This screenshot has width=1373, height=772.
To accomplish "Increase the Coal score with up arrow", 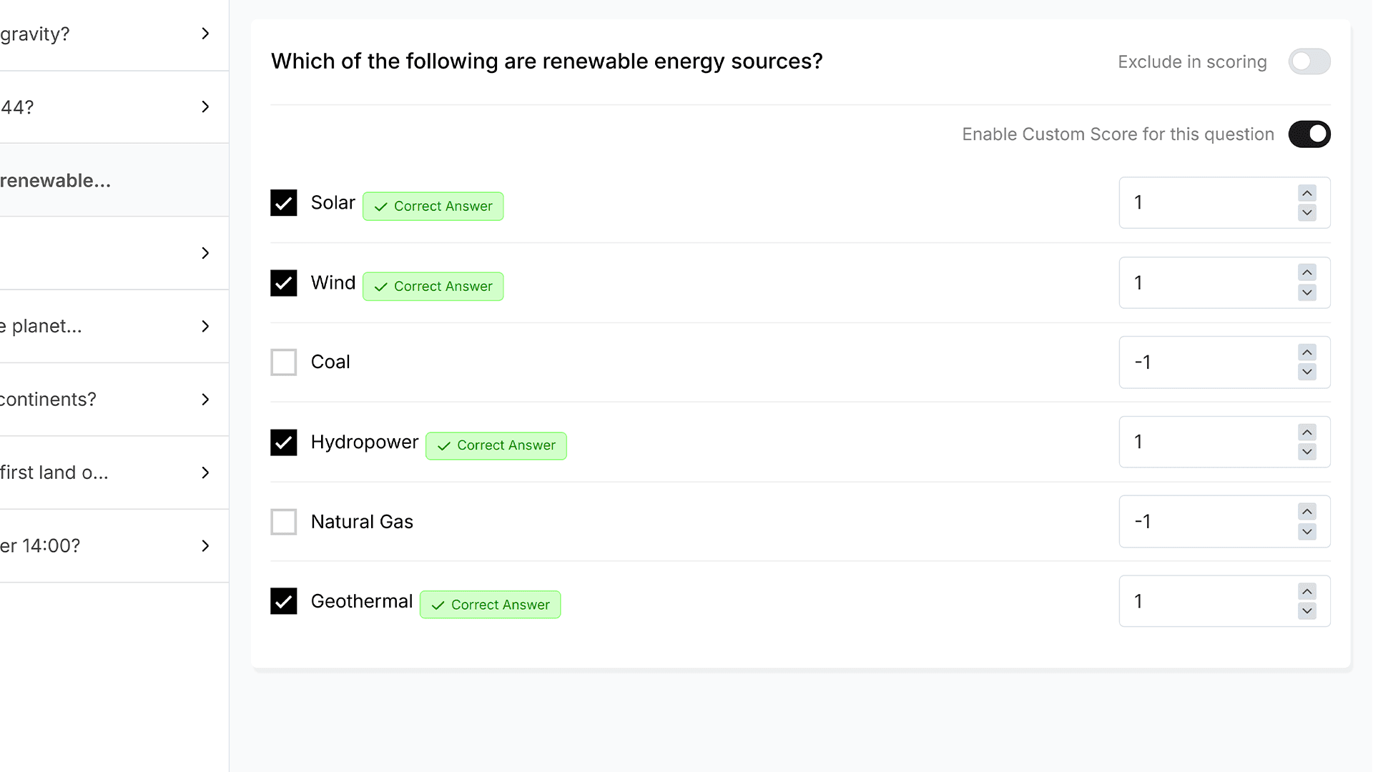I will pyautogui.click(x=1306, y=352).
